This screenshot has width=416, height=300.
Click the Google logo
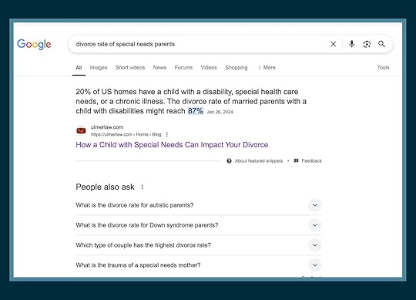pyautogui.click(x=34, y=44)
